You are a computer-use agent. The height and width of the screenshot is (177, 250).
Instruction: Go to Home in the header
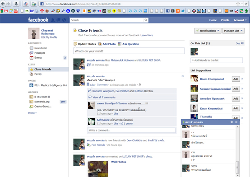tap(213, 20)
